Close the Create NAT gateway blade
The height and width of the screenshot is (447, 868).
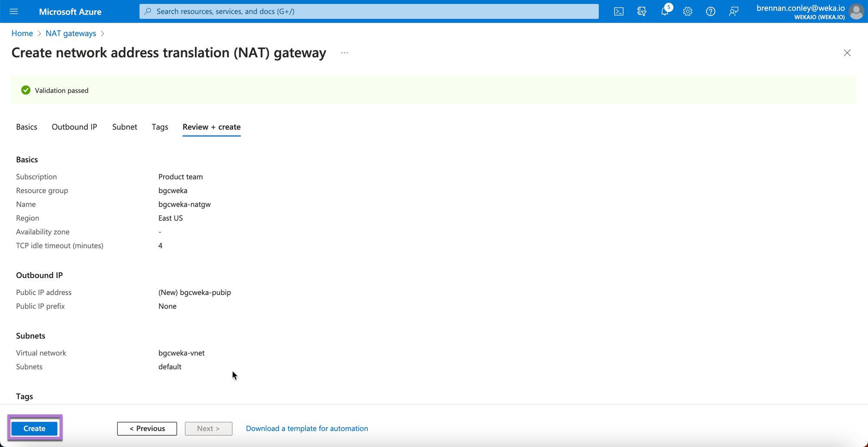pyautogui.click(x=847, y=53)
